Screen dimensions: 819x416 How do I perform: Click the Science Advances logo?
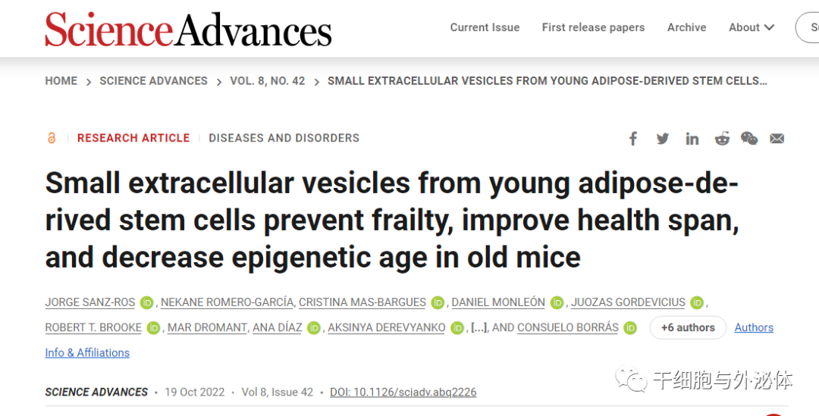pos(188,29)
